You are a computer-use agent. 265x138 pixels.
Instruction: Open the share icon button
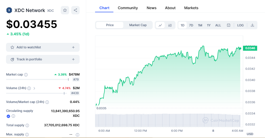(75, 10)
